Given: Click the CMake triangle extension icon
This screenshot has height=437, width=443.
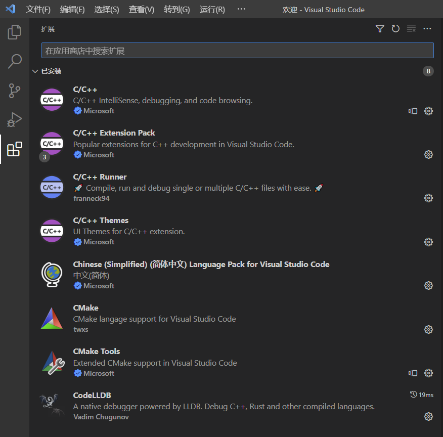Looking at the screenshot, I should tap(52, 318).
